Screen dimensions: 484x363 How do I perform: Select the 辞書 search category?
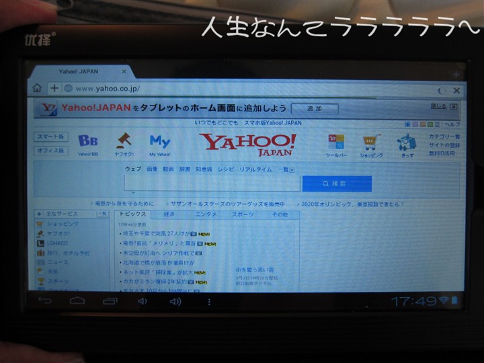[185, 169]
